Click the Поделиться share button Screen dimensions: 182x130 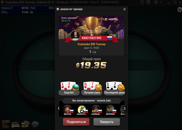tap(76, 122)
